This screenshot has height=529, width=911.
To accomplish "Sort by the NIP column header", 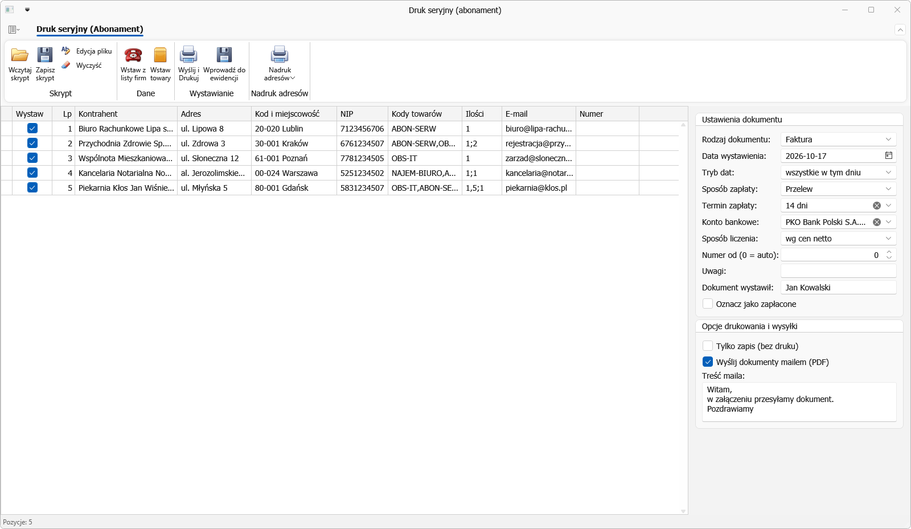I will (x=362, y=114).
